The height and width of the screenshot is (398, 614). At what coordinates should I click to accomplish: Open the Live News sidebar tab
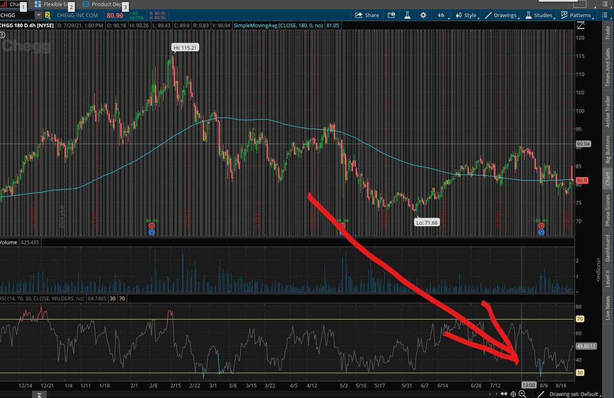pos(607,308)
